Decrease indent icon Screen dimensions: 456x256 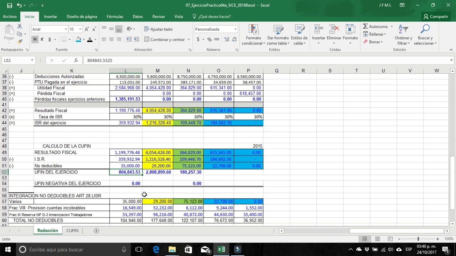point(129,39)
